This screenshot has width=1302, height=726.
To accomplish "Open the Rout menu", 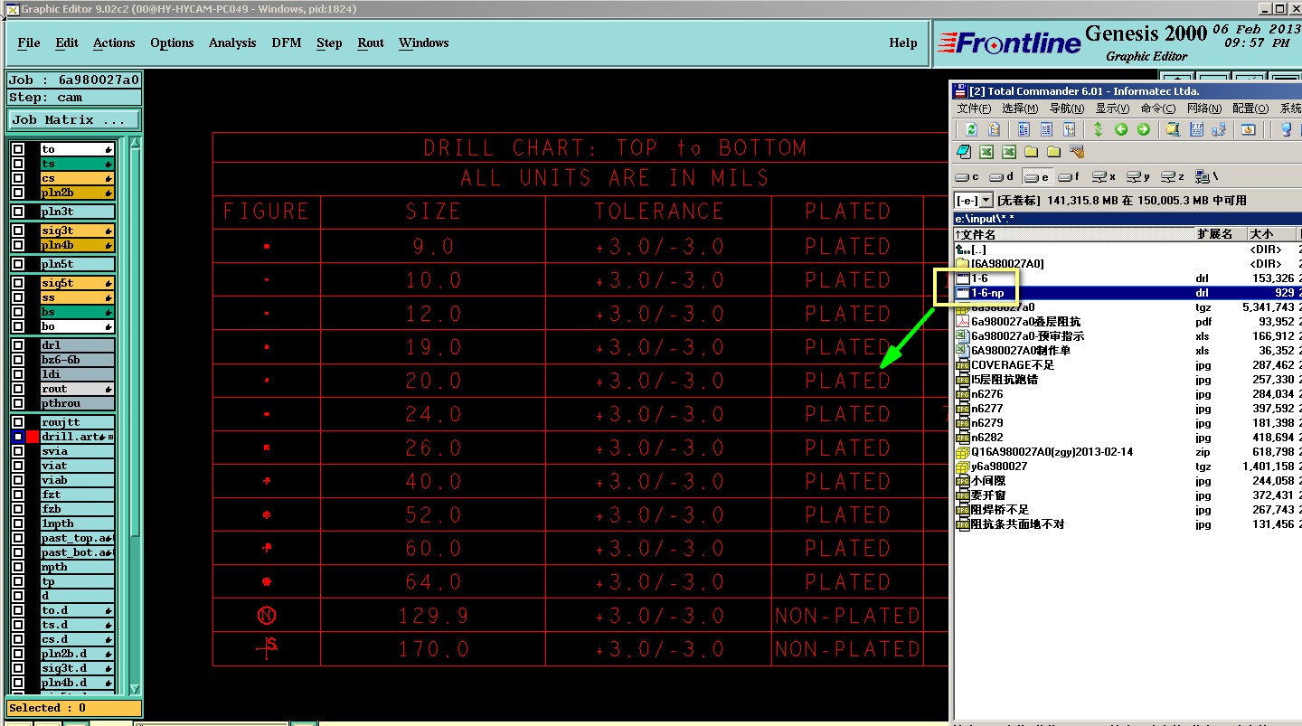I will tap(371, 42).
